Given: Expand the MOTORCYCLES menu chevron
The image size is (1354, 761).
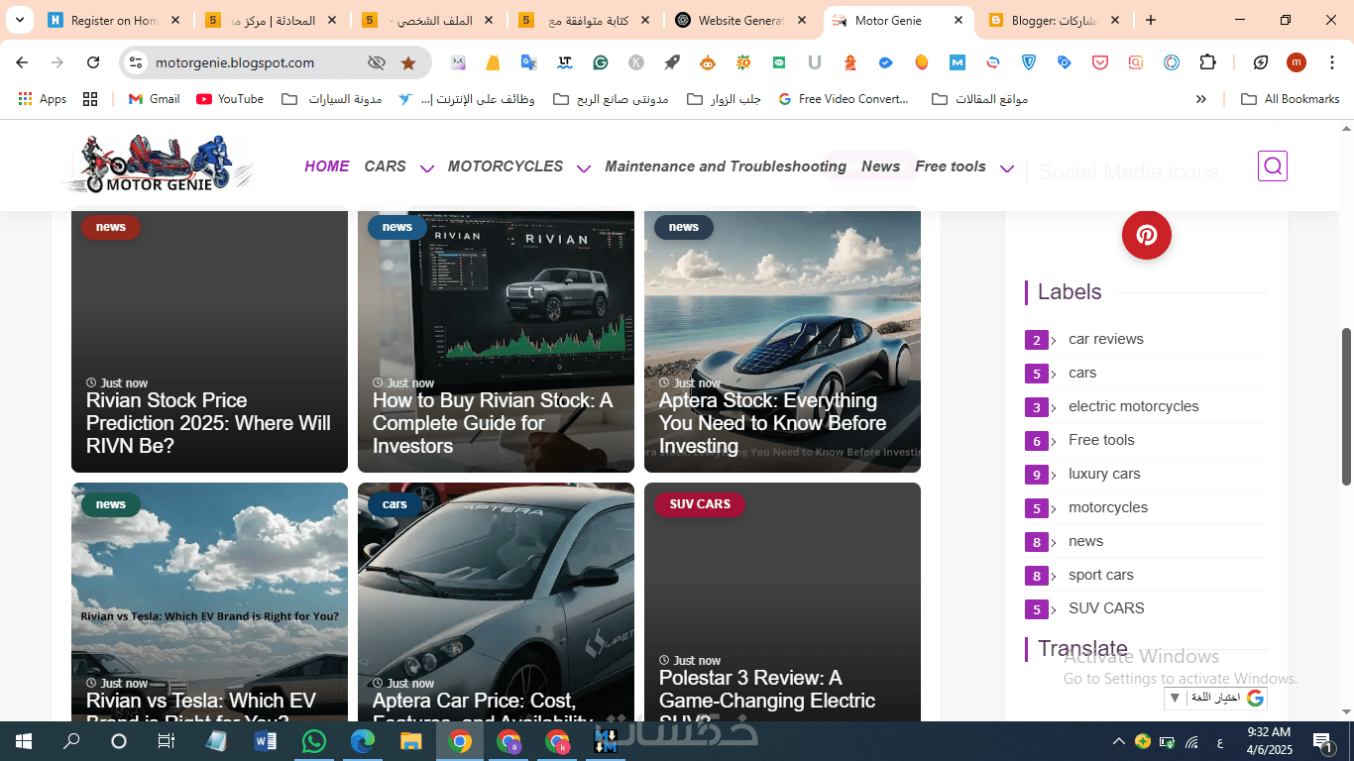Looking at the screenshot, I should click(x=584, y=168).
